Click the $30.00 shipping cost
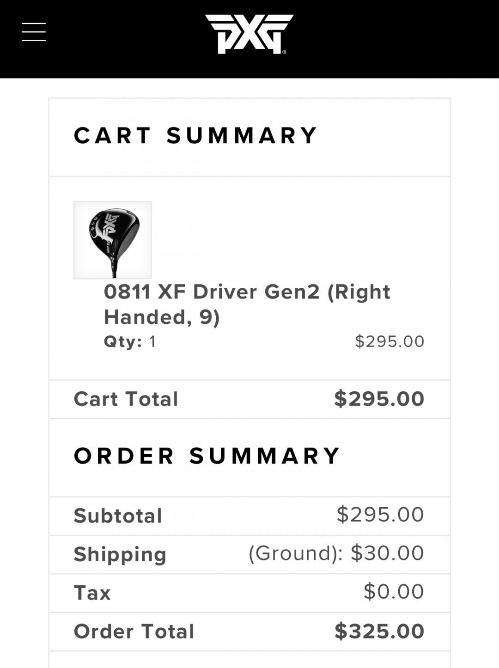The image size is (499, 668). pyautogui.click(x=387, y=553)
